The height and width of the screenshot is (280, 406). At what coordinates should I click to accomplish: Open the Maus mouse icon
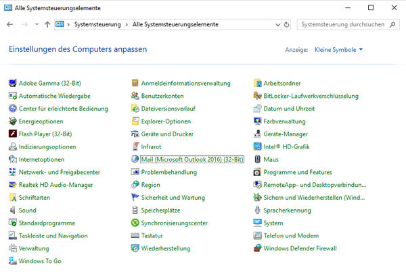click(257, 159)
